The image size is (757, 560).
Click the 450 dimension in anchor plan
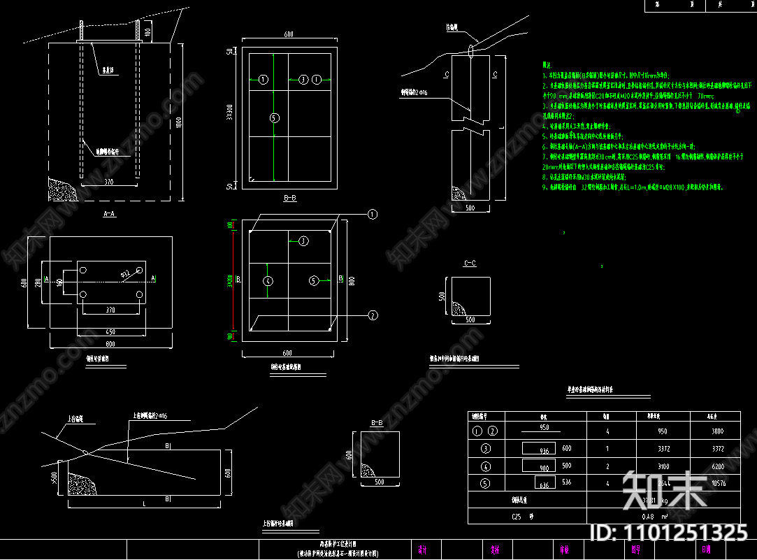112,331
